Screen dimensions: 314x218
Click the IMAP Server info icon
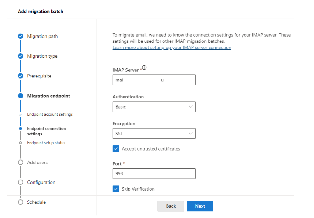coord(144,68)
